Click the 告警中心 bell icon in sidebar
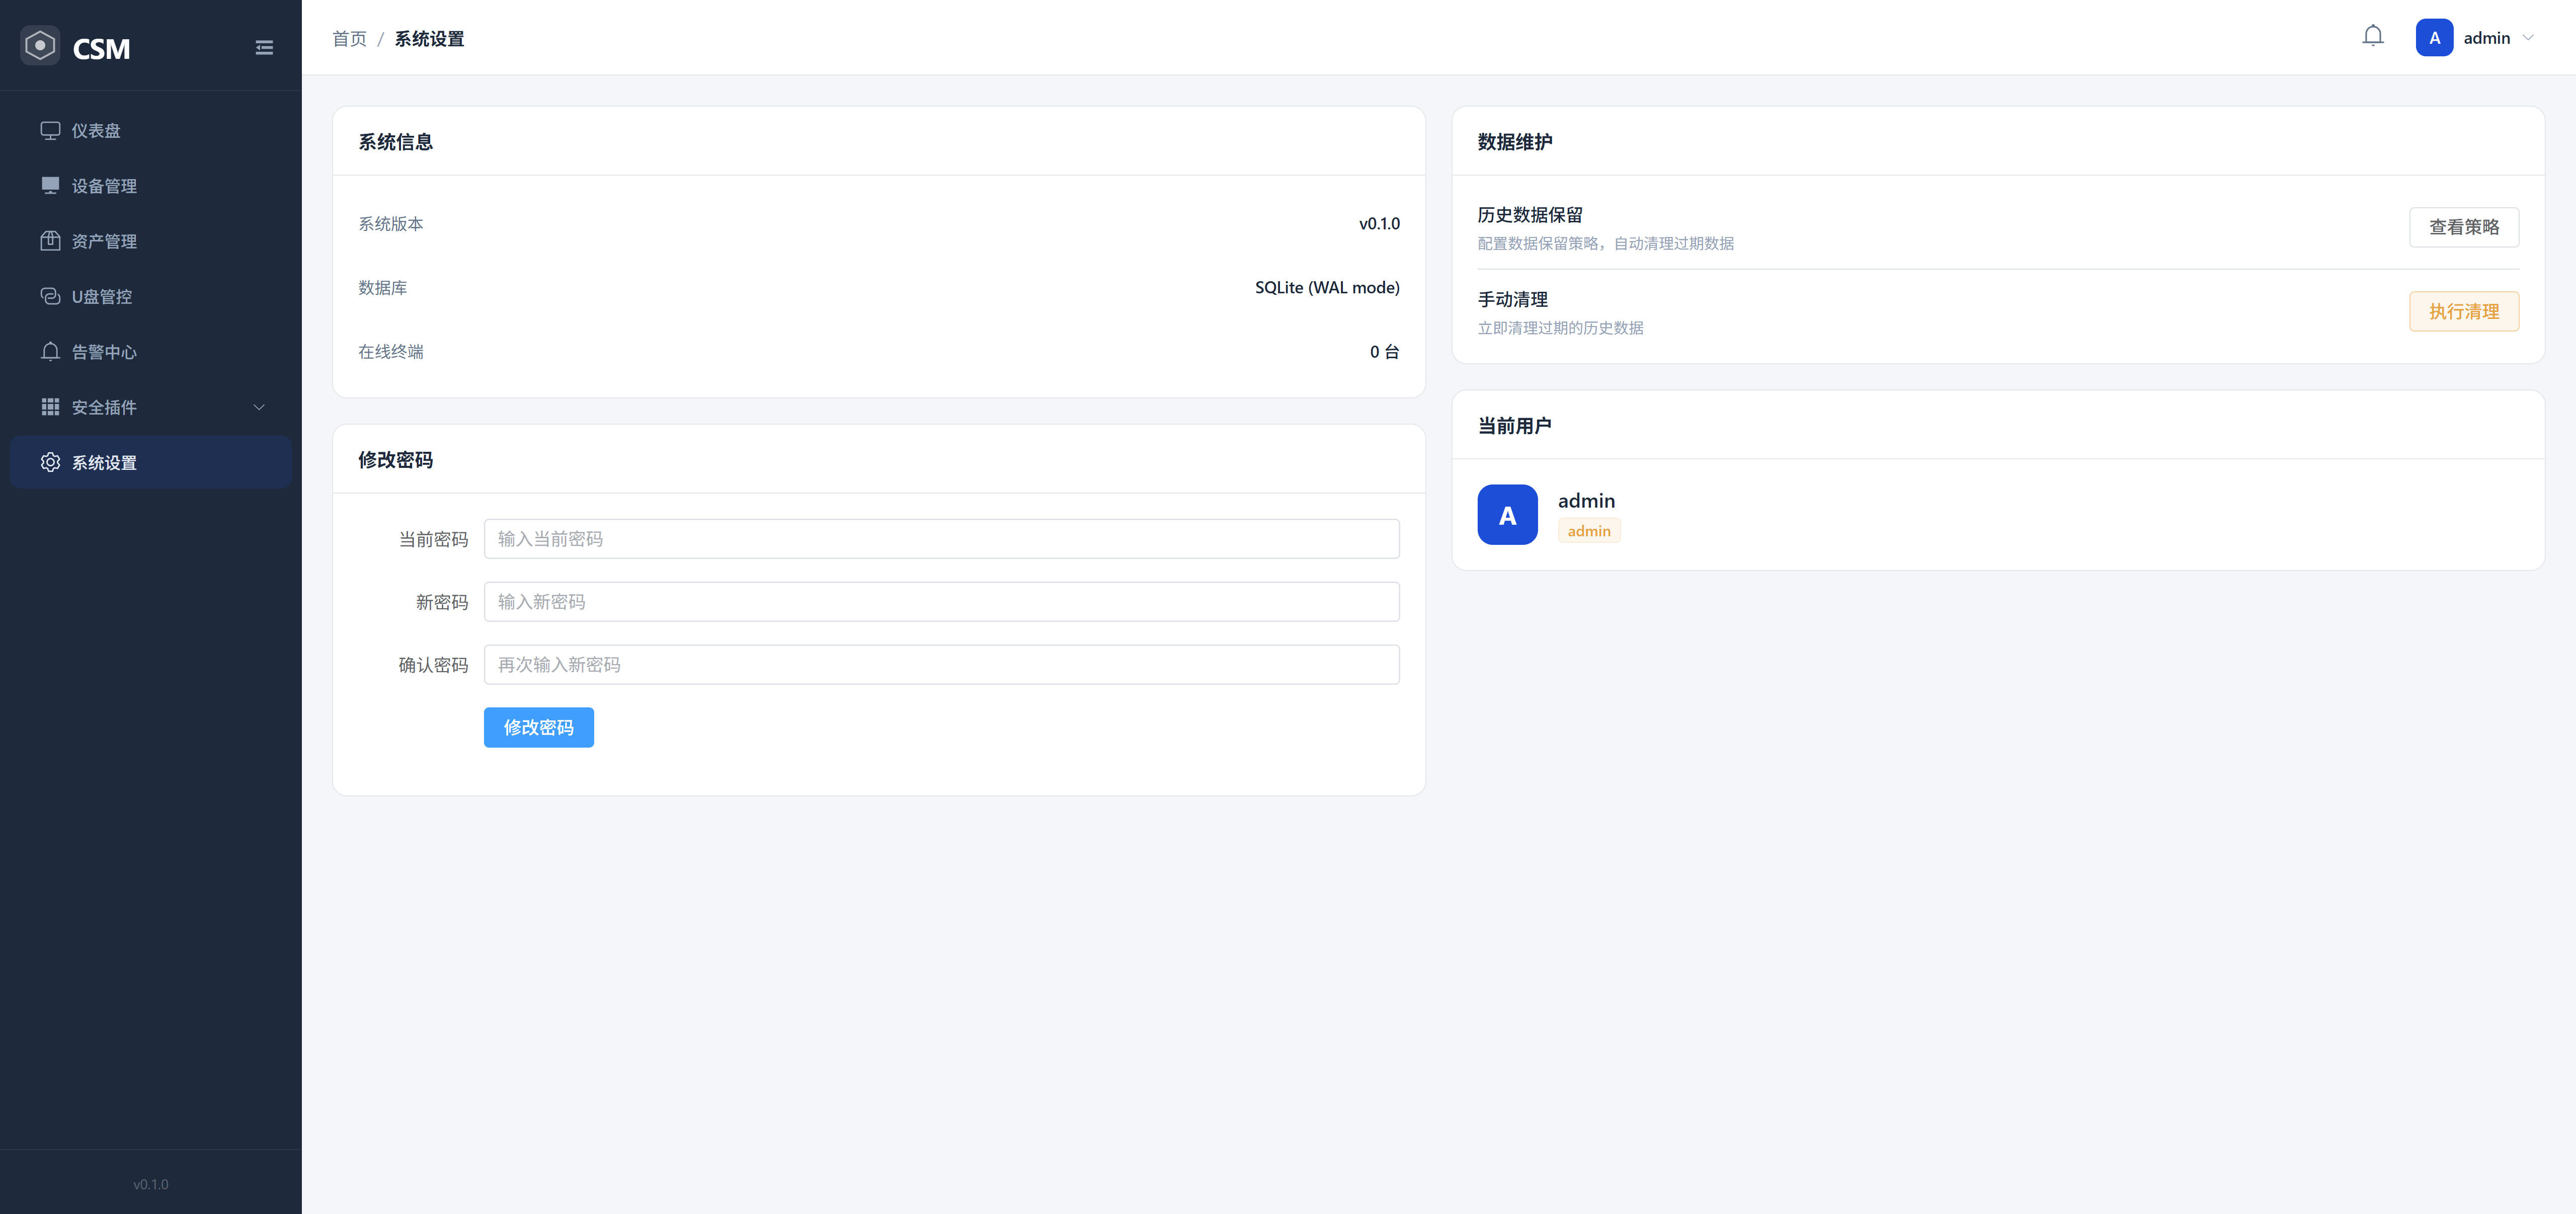Screen dimensions: 2576x1214 pyautogui.click(x=50, y=352)
